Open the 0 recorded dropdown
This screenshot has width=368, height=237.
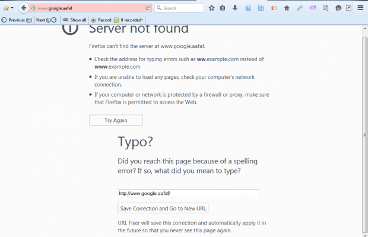[128, 20]
